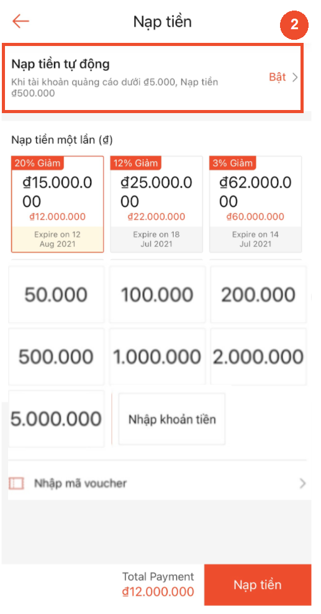The height and width of the screenshot is (614, 321).
Task: Pick the 2.000.000 amount tile
Action: [258, 357]
